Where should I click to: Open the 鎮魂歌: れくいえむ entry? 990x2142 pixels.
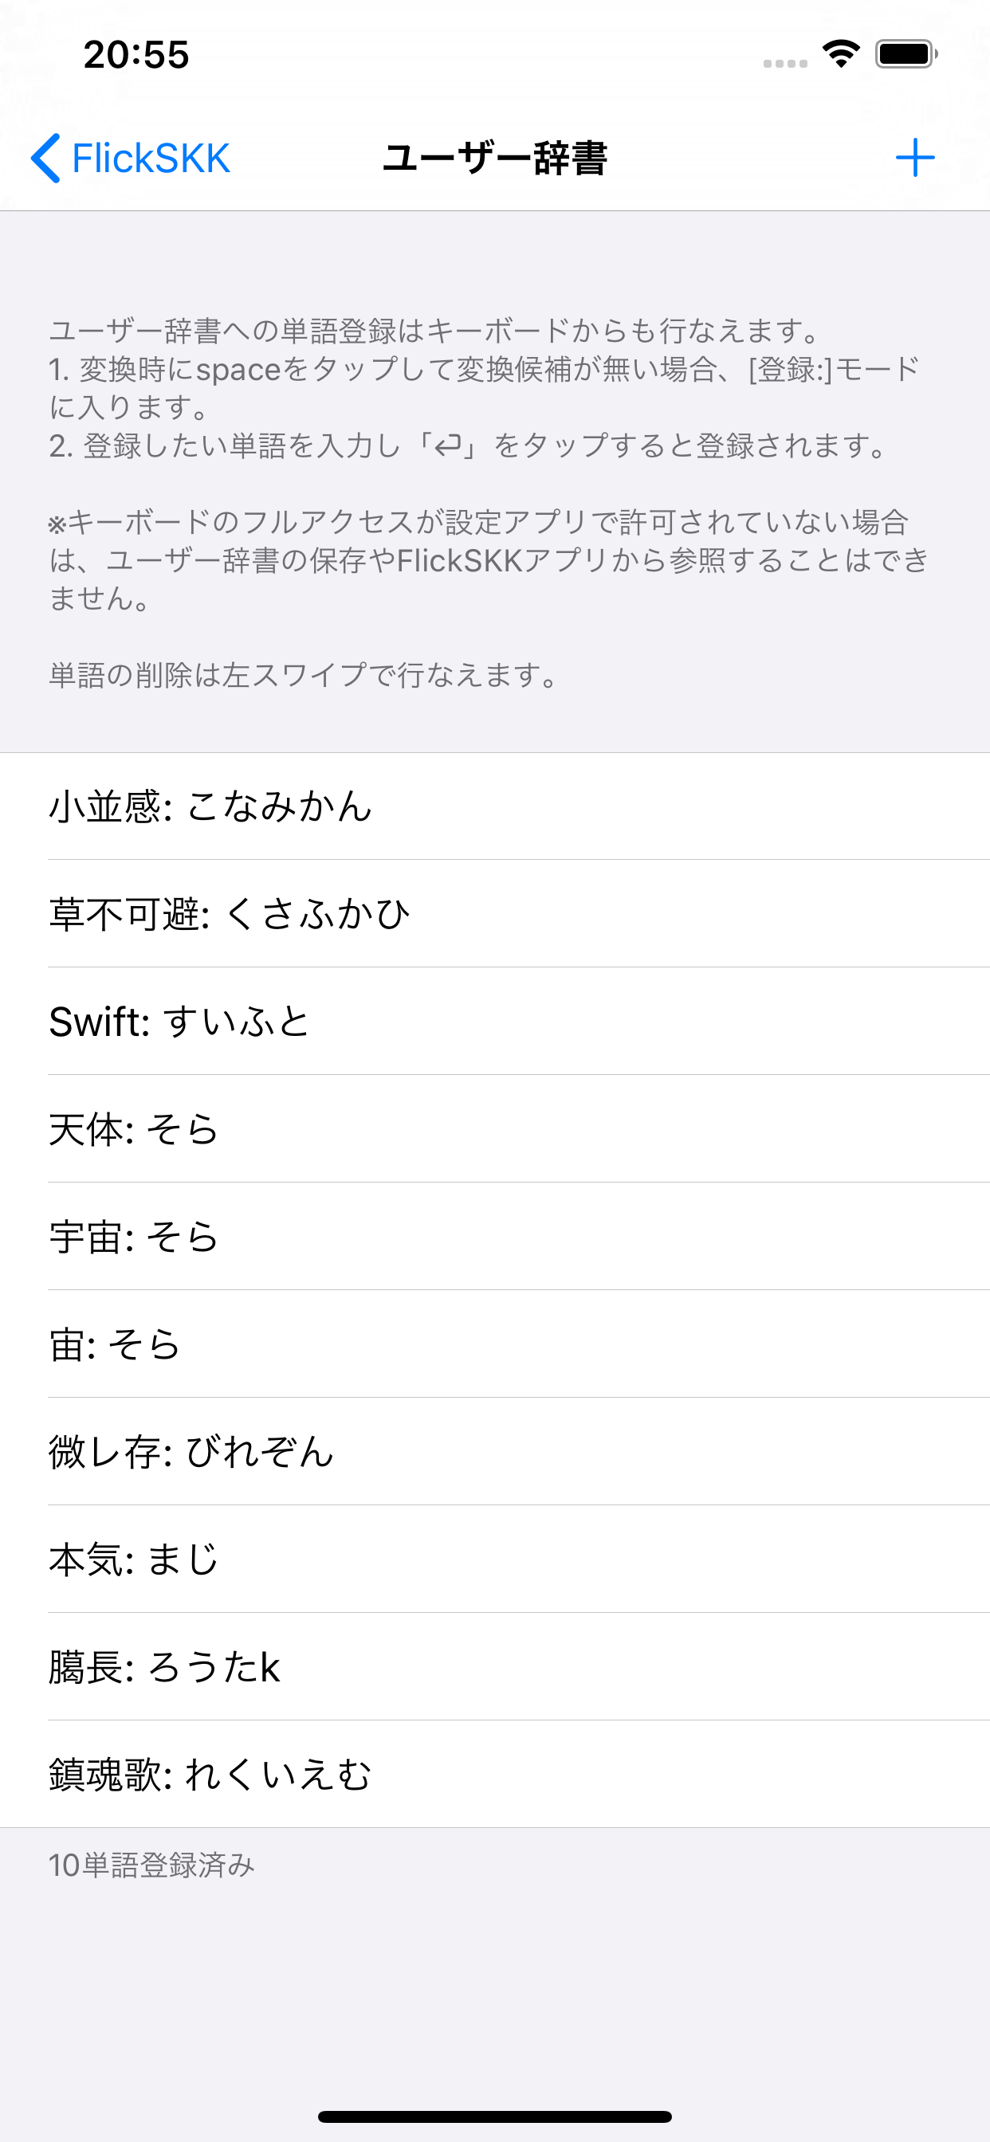(495, 1775)
